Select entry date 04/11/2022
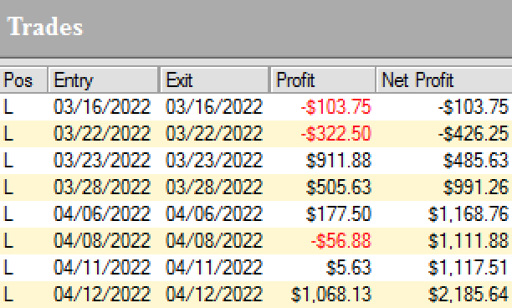Screen dimensions: 512x308 click(x=102, y=268)
